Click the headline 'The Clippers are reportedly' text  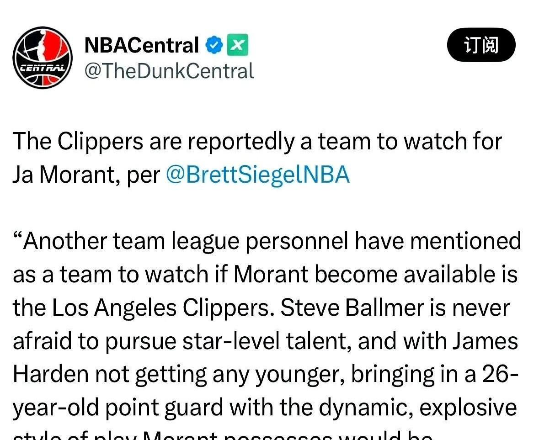pyautogui.click(x=153, y=142)
